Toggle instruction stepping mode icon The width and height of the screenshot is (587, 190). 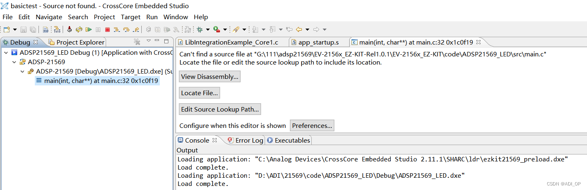click(x=57, y=29)
